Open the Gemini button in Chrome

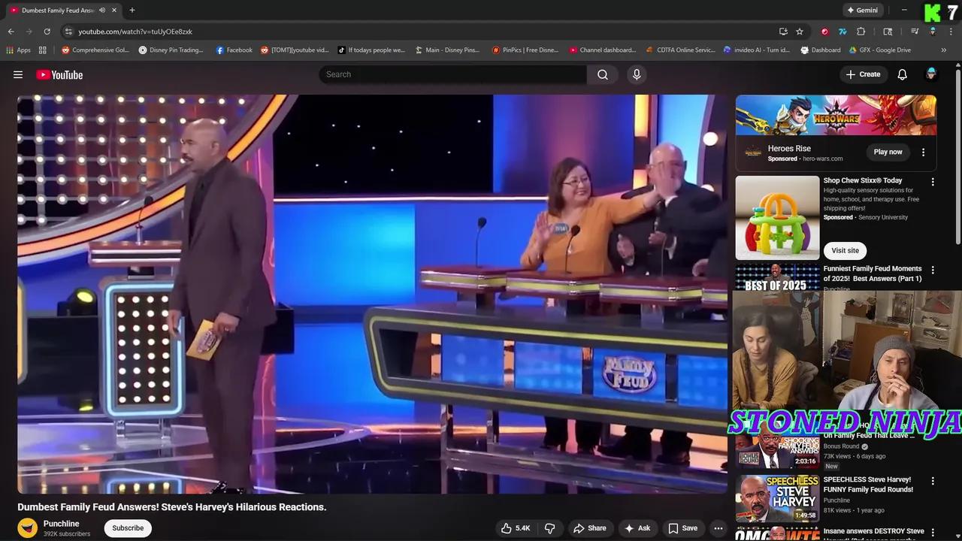click(x=862, y=10)
